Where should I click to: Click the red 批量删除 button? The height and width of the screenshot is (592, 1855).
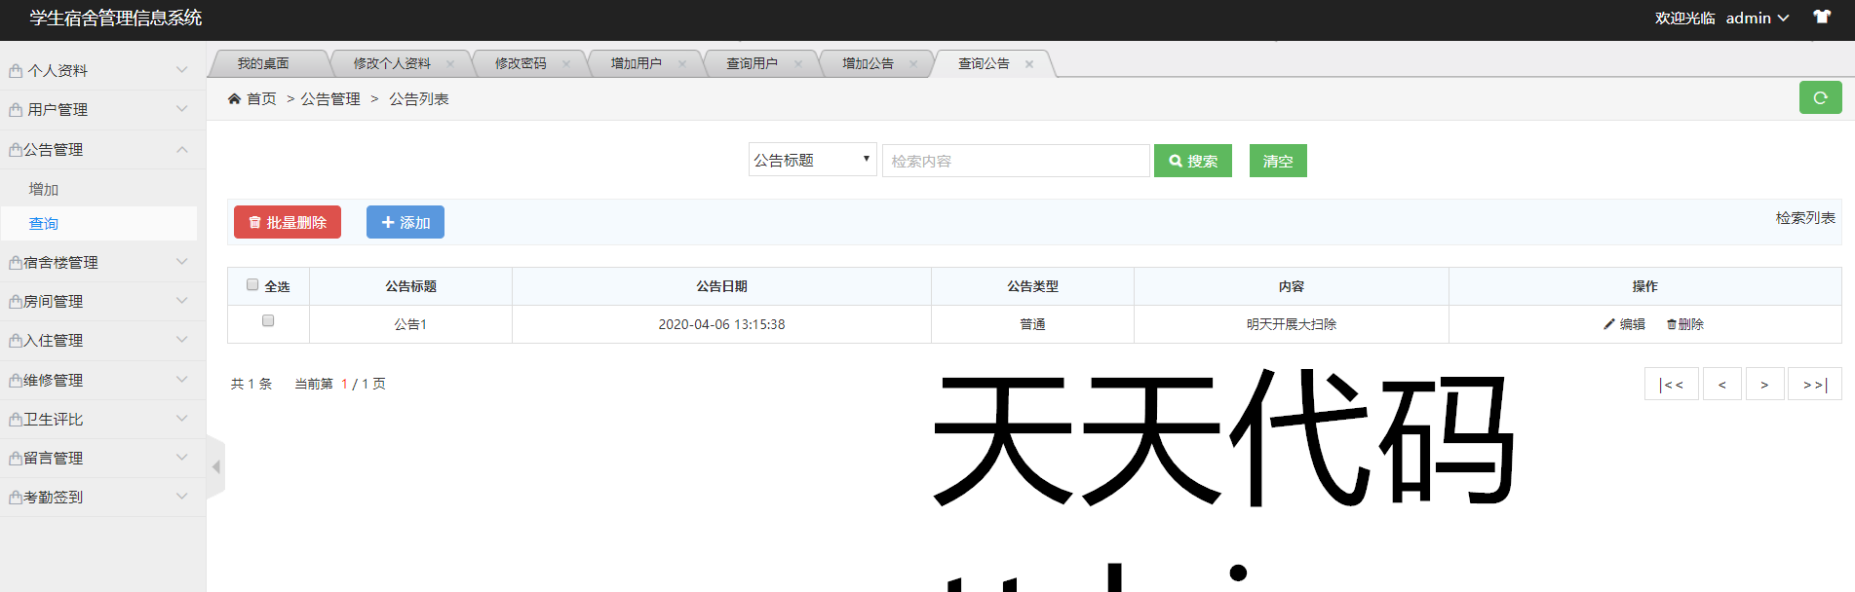tap(288, 222)
